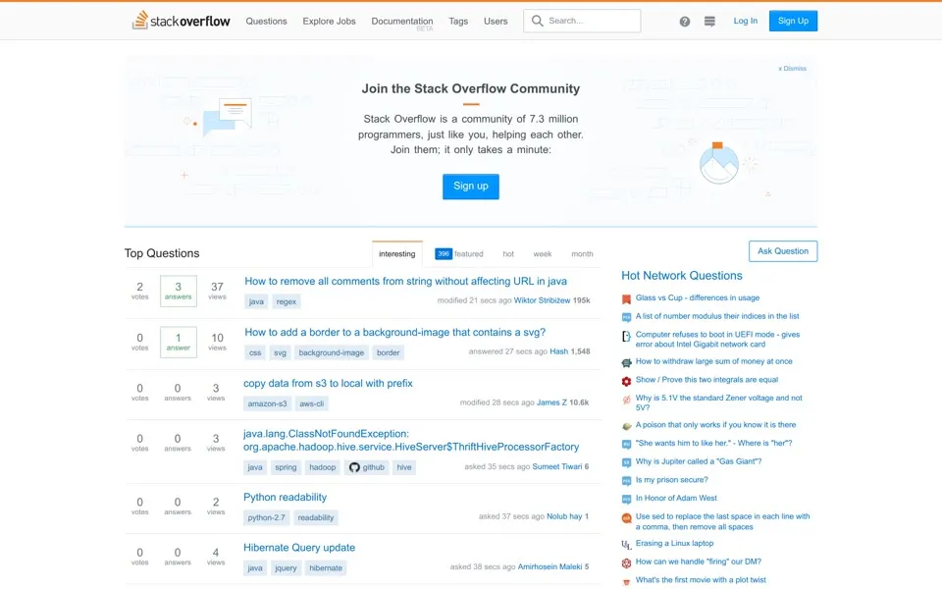Select the interesting tab
Image resolution: width=942 pixels, height=589 pixels.
(397, 254)
